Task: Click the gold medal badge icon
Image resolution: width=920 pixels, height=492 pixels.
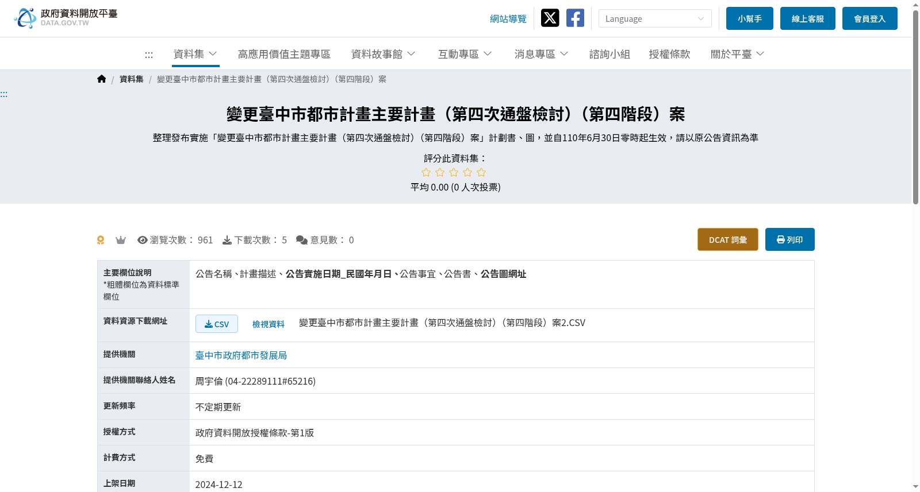Action: [x=101, y=240]
